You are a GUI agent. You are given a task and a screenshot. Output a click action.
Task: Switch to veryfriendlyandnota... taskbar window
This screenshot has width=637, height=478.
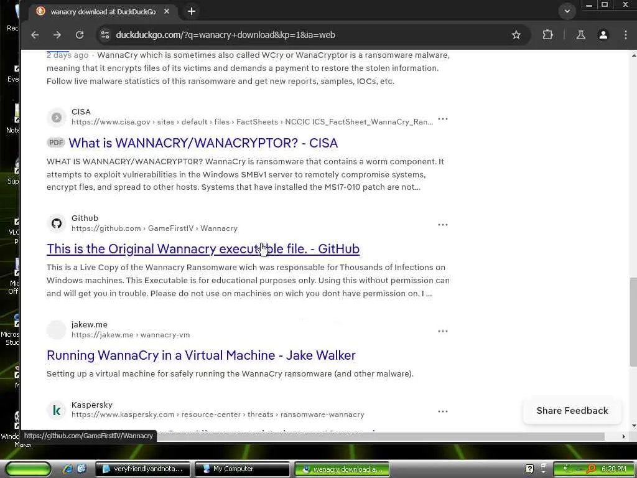pos(142,469)
